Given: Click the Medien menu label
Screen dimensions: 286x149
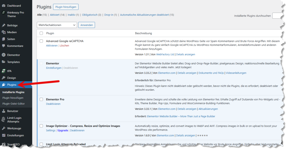Looking at the screenshot, I should click(12, 32).
